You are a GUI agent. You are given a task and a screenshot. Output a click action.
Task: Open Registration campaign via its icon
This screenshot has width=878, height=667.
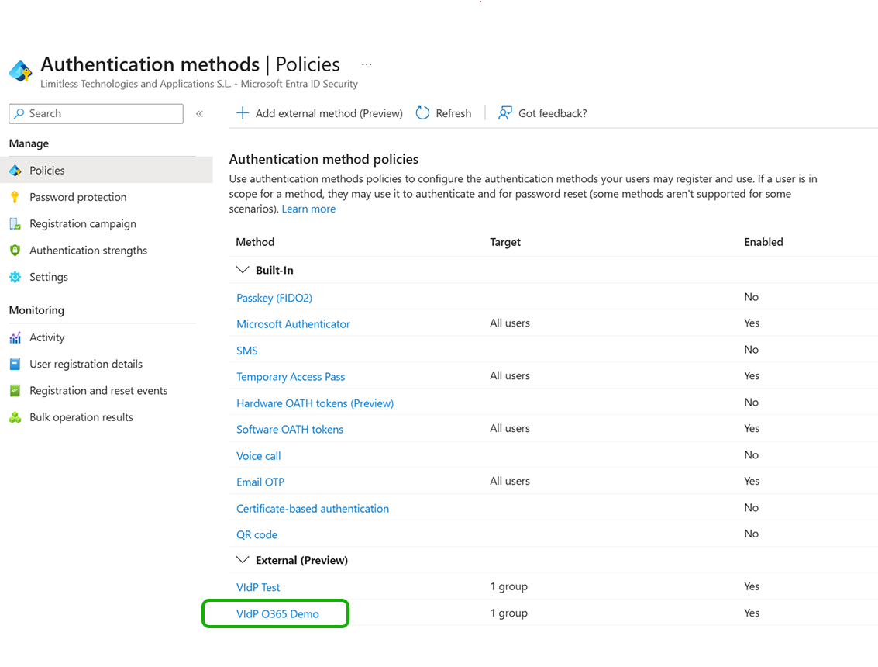pos(15,224)
